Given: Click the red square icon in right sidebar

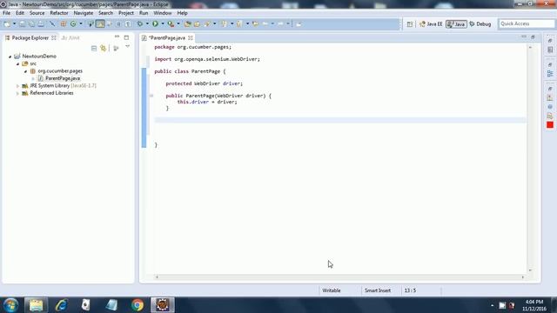Looking at the screenshot, I should click(x=550, y=125).
